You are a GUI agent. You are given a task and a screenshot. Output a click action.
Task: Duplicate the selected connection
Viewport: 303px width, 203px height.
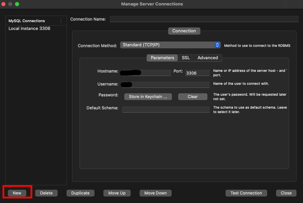81,193
